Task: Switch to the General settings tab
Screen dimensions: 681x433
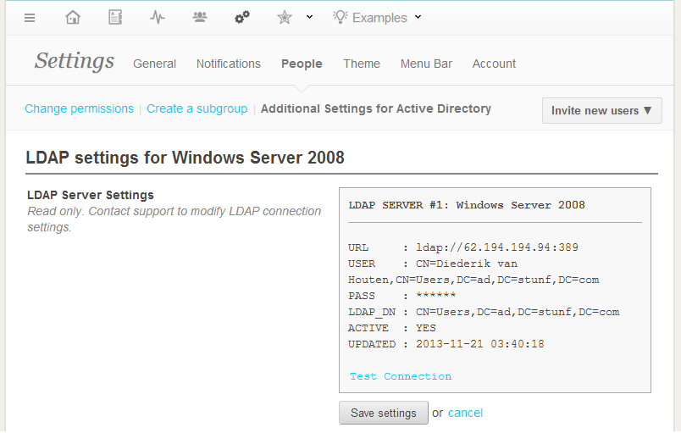Action: (x=155, y=64)
